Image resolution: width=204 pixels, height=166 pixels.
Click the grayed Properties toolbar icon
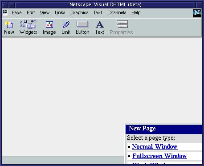point(122,24)
